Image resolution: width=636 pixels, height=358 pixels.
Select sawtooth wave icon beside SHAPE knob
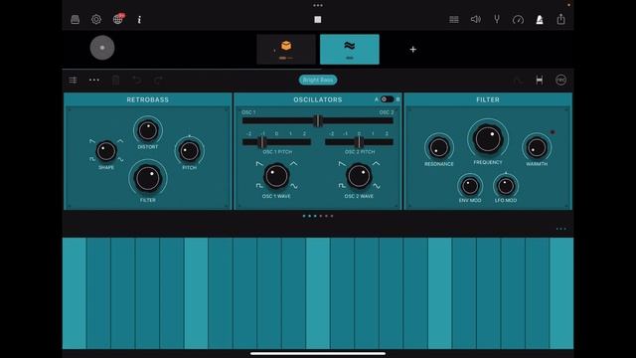point(92,141)
